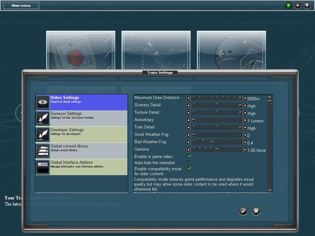Click the plus icon in top bar
The height and width of the screenshot is (236, 315).
[298, 6]
